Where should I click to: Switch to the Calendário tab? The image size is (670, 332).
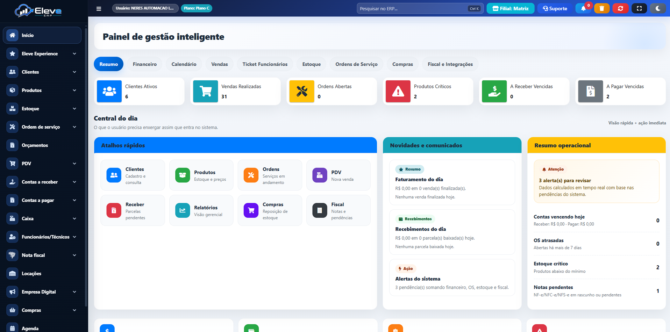(x=184, y=64)
